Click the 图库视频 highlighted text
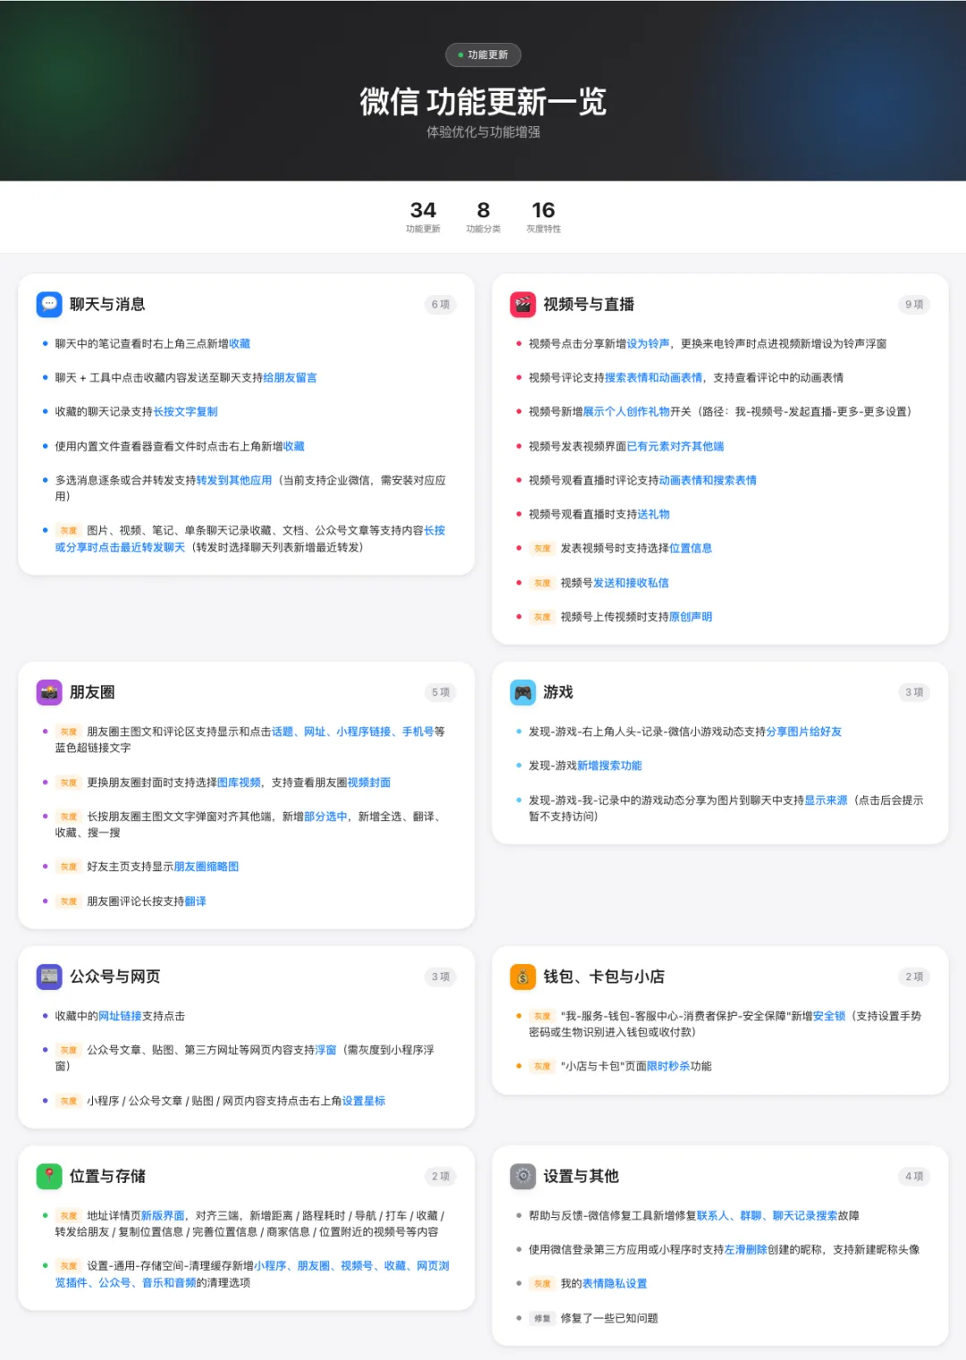 pyautogui.click(x=239, y=782)
